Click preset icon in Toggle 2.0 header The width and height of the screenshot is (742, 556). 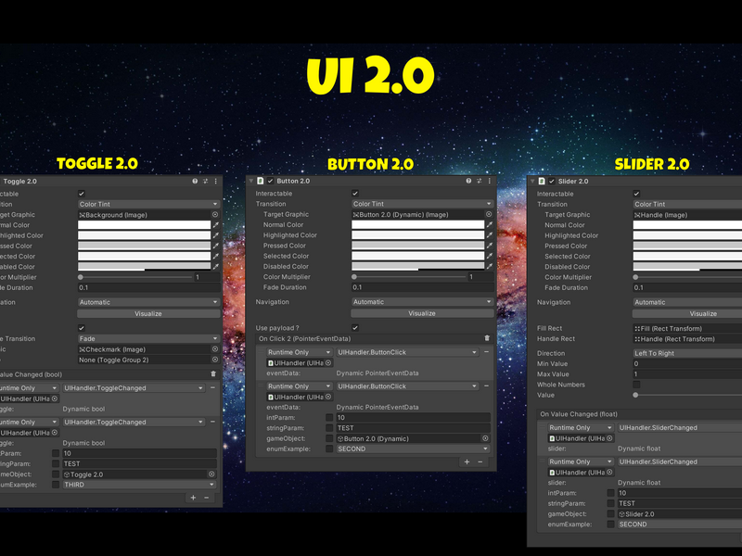pyautogui.click(x=205, y=182)
